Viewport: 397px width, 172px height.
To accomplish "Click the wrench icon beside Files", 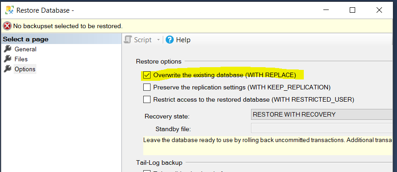I will 8,59.
